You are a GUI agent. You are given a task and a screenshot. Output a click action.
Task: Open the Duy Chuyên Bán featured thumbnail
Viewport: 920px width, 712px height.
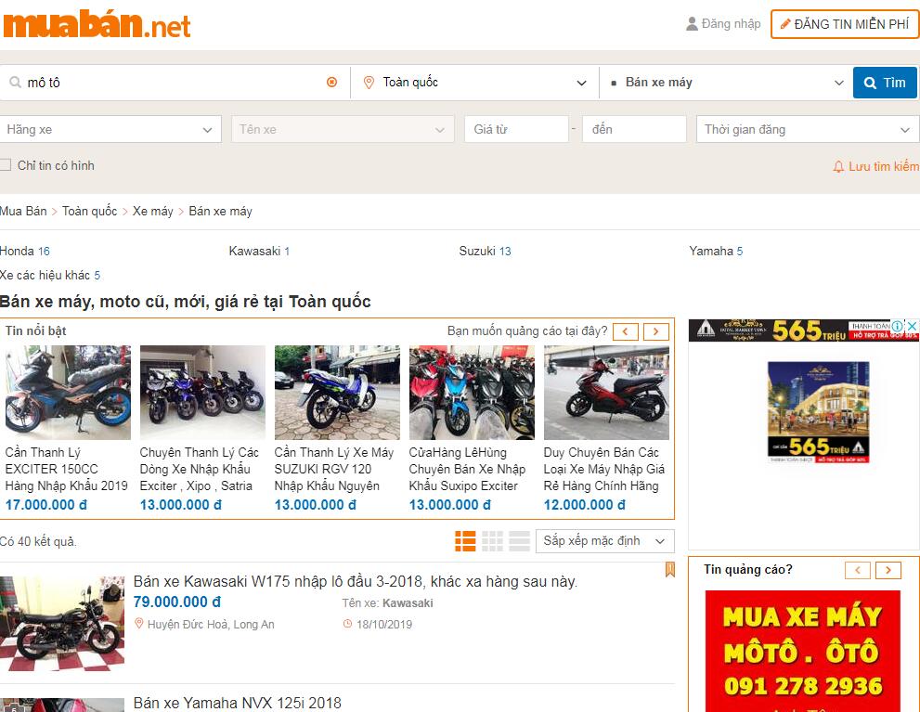point(607,393)
